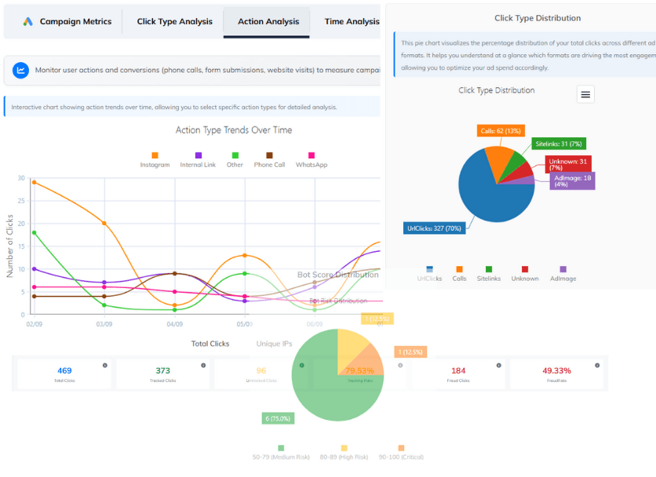Open the pie chart hamburger menu

[x=585, y=94]
